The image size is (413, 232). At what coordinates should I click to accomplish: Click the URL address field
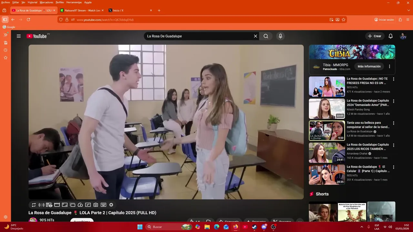pos(202,20)
